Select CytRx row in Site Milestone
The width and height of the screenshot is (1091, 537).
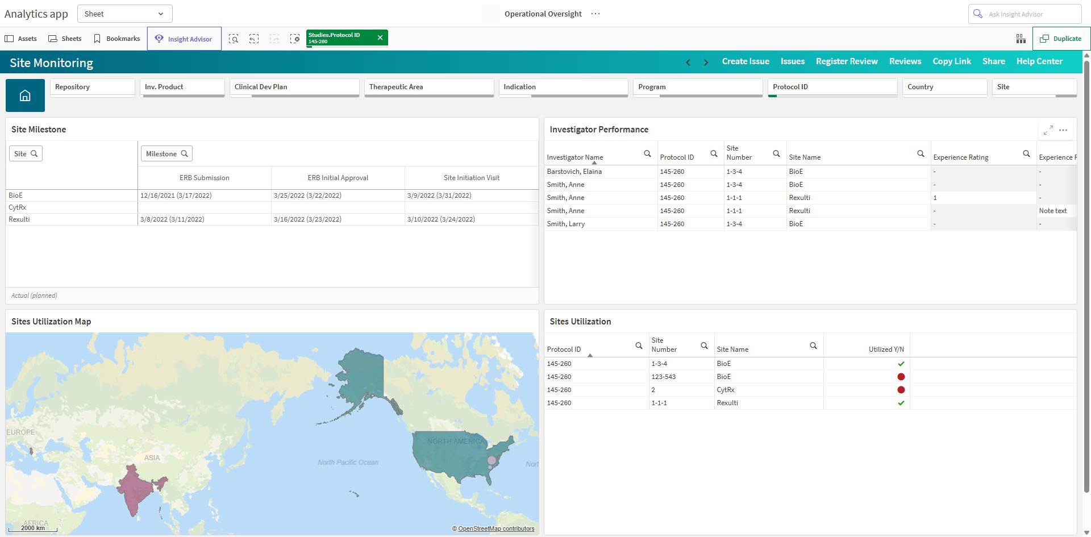[72, 207]
